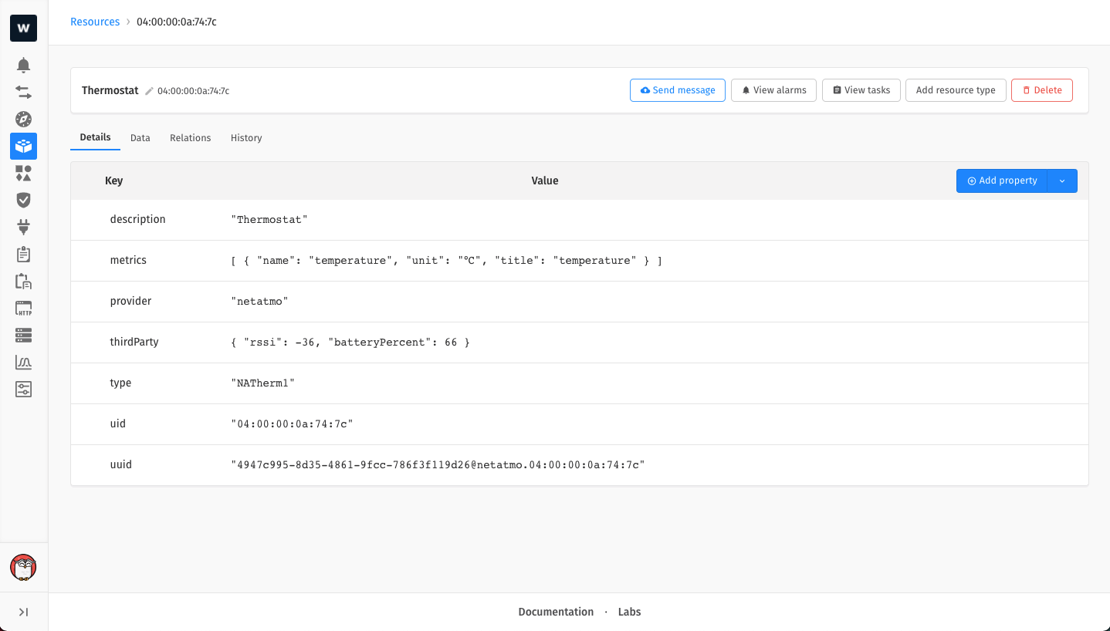Select the plug icon in sidebar
This screenshot has width=1110, height=631.
coord(23,227)
